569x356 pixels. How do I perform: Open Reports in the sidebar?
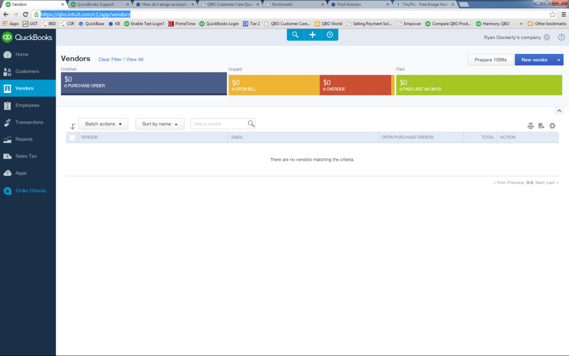(28, 139)
